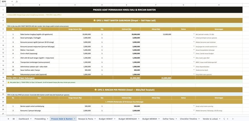Open the Budget MEWAH tab menu arrow
Screen dimensions: 249x121
[159, 119]
